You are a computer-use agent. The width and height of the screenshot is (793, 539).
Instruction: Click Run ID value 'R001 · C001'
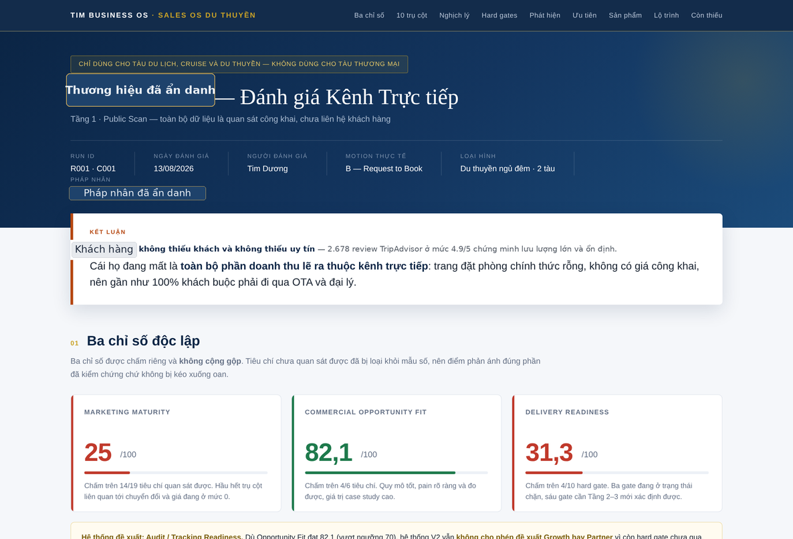click(93, 169)
